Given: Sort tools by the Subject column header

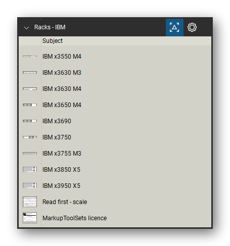Looking at the screenshot, I should (53, 41).
